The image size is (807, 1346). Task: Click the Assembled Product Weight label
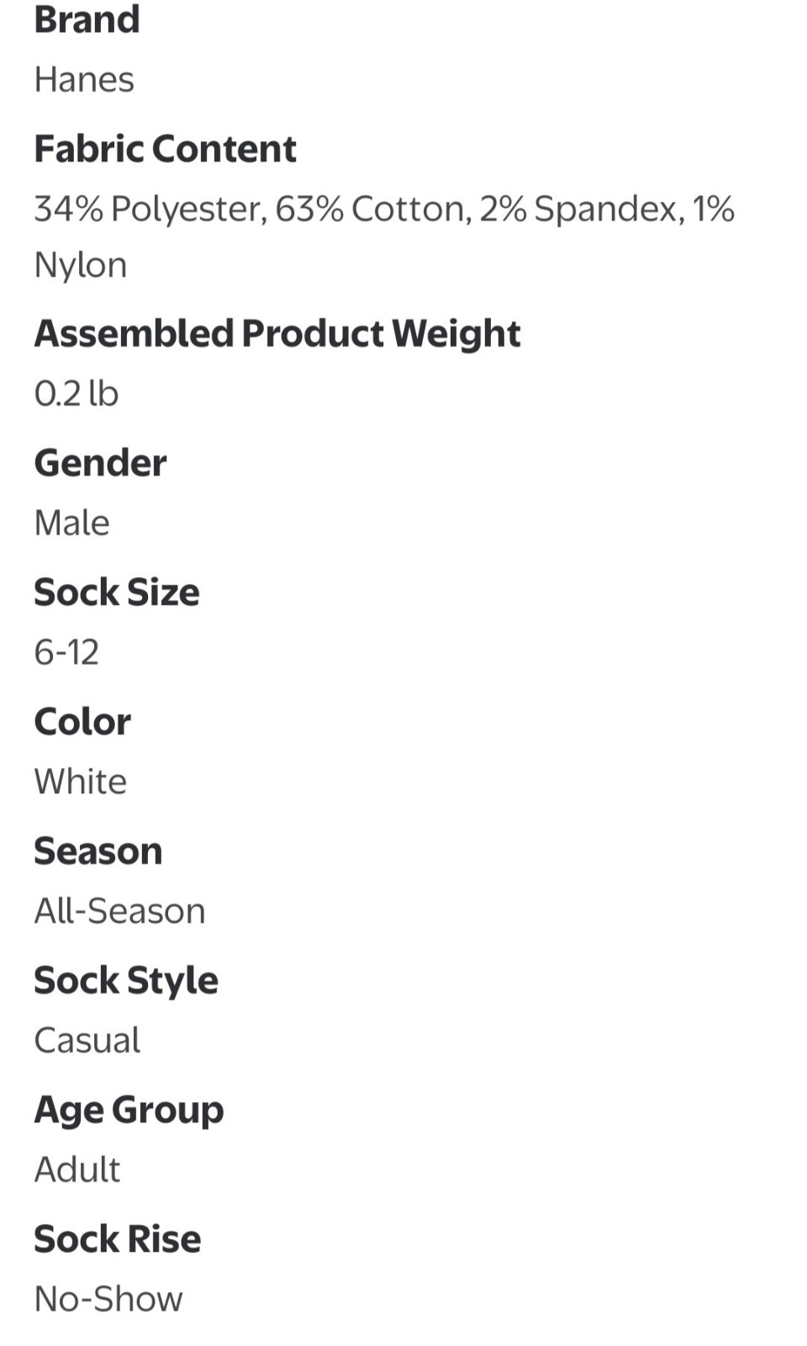[x=277, y=333]
